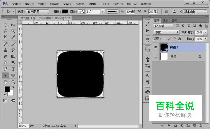Open the blend mode 正常 dropdown
Viewport: 210px width, 129px height.
coord(166,32)
